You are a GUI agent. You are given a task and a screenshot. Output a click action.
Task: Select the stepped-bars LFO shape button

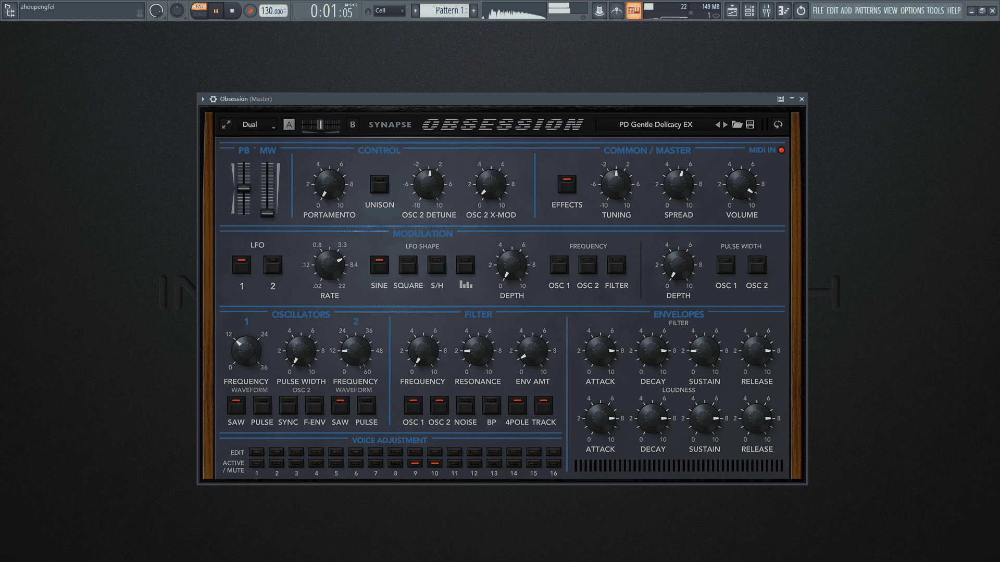(x=465, y=265)
